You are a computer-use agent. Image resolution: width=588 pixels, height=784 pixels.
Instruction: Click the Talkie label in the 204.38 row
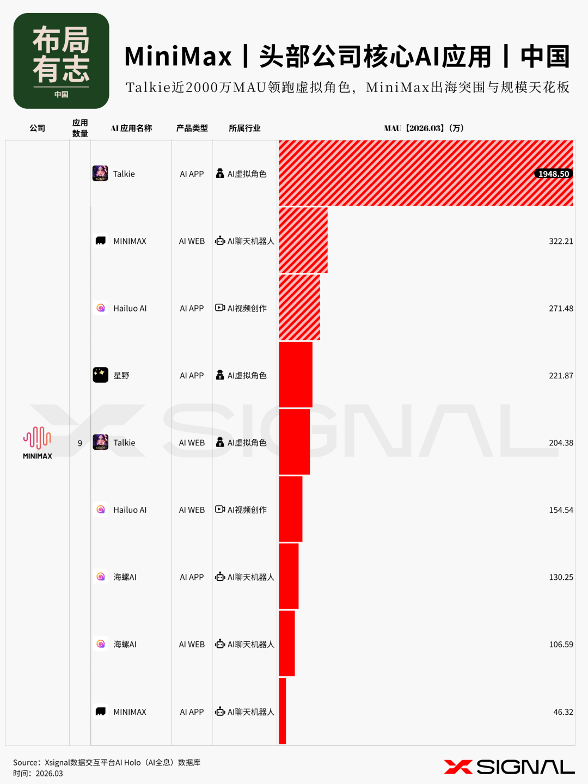(x=124, y=443)
